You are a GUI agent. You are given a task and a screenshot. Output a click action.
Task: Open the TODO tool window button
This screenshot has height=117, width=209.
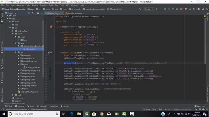point(8,106)
